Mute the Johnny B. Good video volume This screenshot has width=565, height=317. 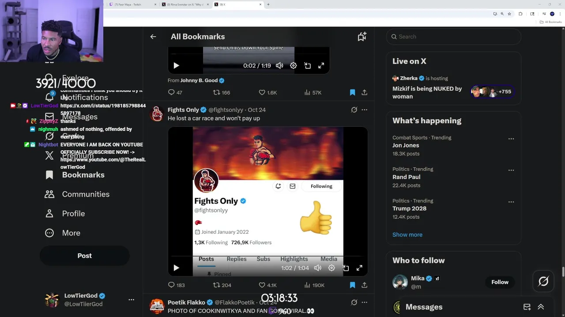[279, 66]
